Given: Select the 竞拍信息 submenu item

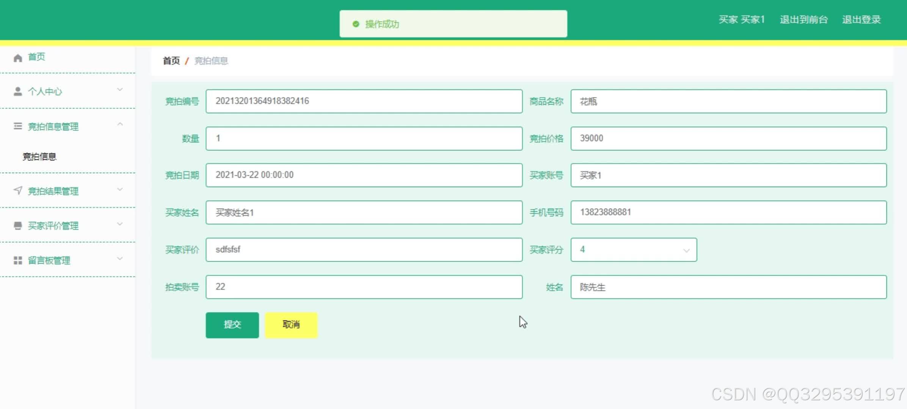Looking at the screenshot, I should click(39, 157).
